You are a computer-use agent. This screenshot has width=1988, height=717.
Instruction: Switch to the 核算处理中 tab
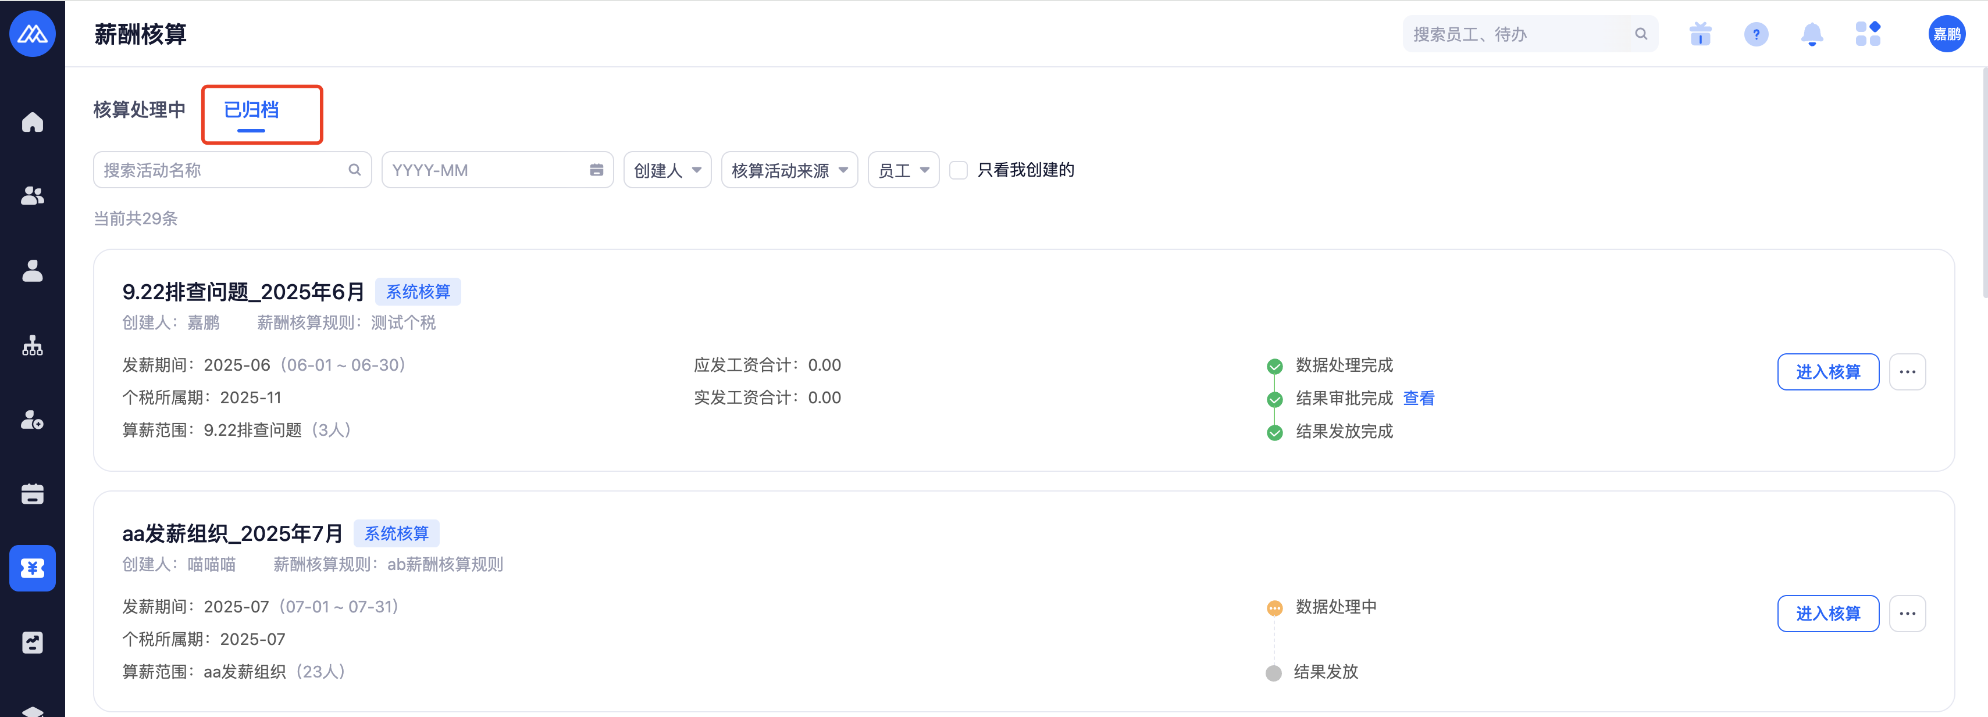point(139,110)
